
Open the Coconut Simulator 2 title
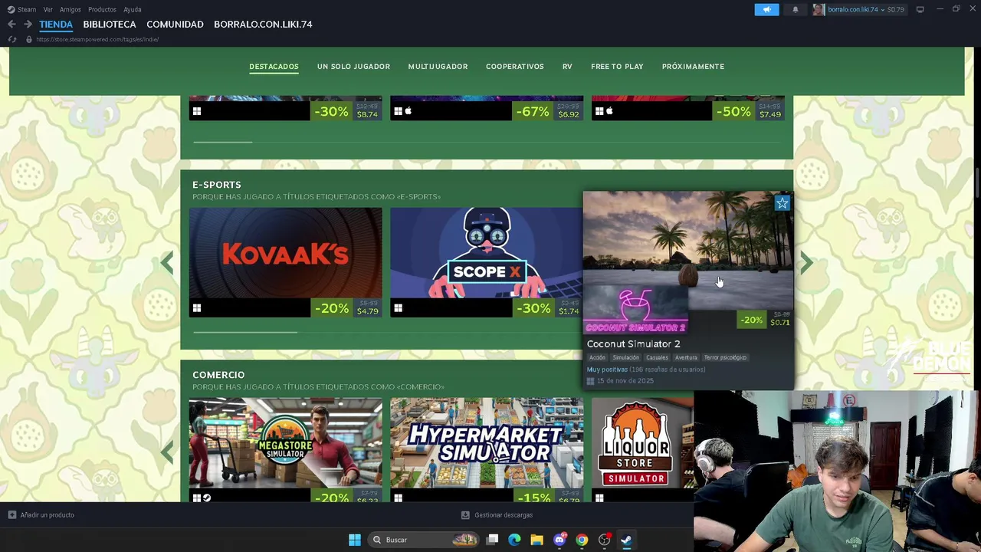(x=633, y=344)
